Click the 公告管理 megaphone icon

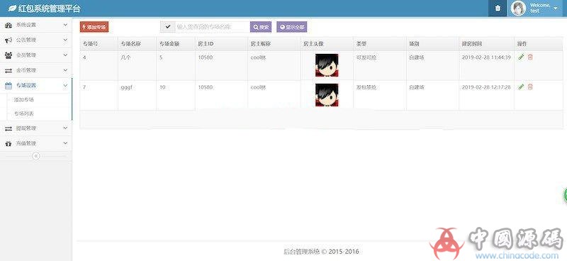(9, 40)
